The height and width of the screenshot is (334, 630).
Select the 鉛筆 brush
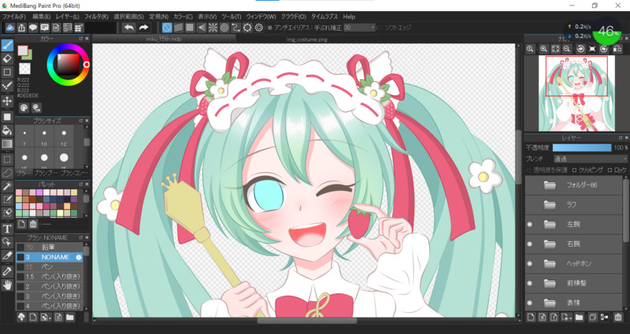50,248
